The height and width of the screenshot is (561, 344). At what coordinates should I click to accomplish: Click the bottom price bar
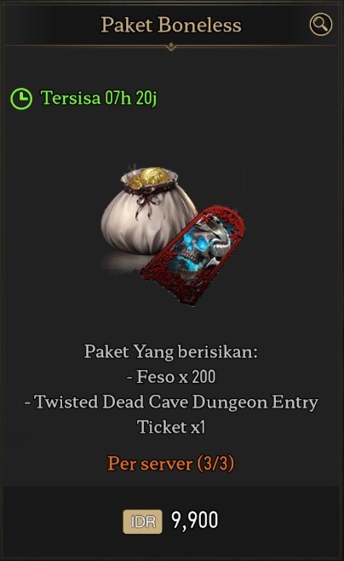click(171, 521)
